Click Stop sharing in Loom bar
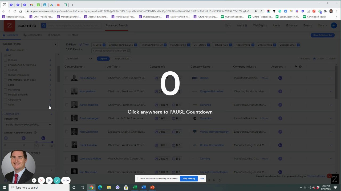 (x=189, y=179)
